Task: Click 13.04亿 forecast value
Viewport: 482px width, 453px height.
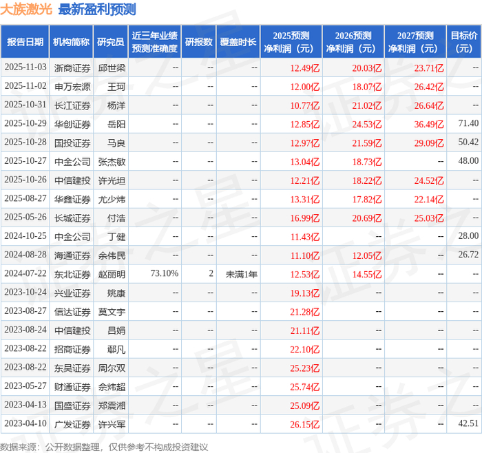Action: click(x=305, y=162)
